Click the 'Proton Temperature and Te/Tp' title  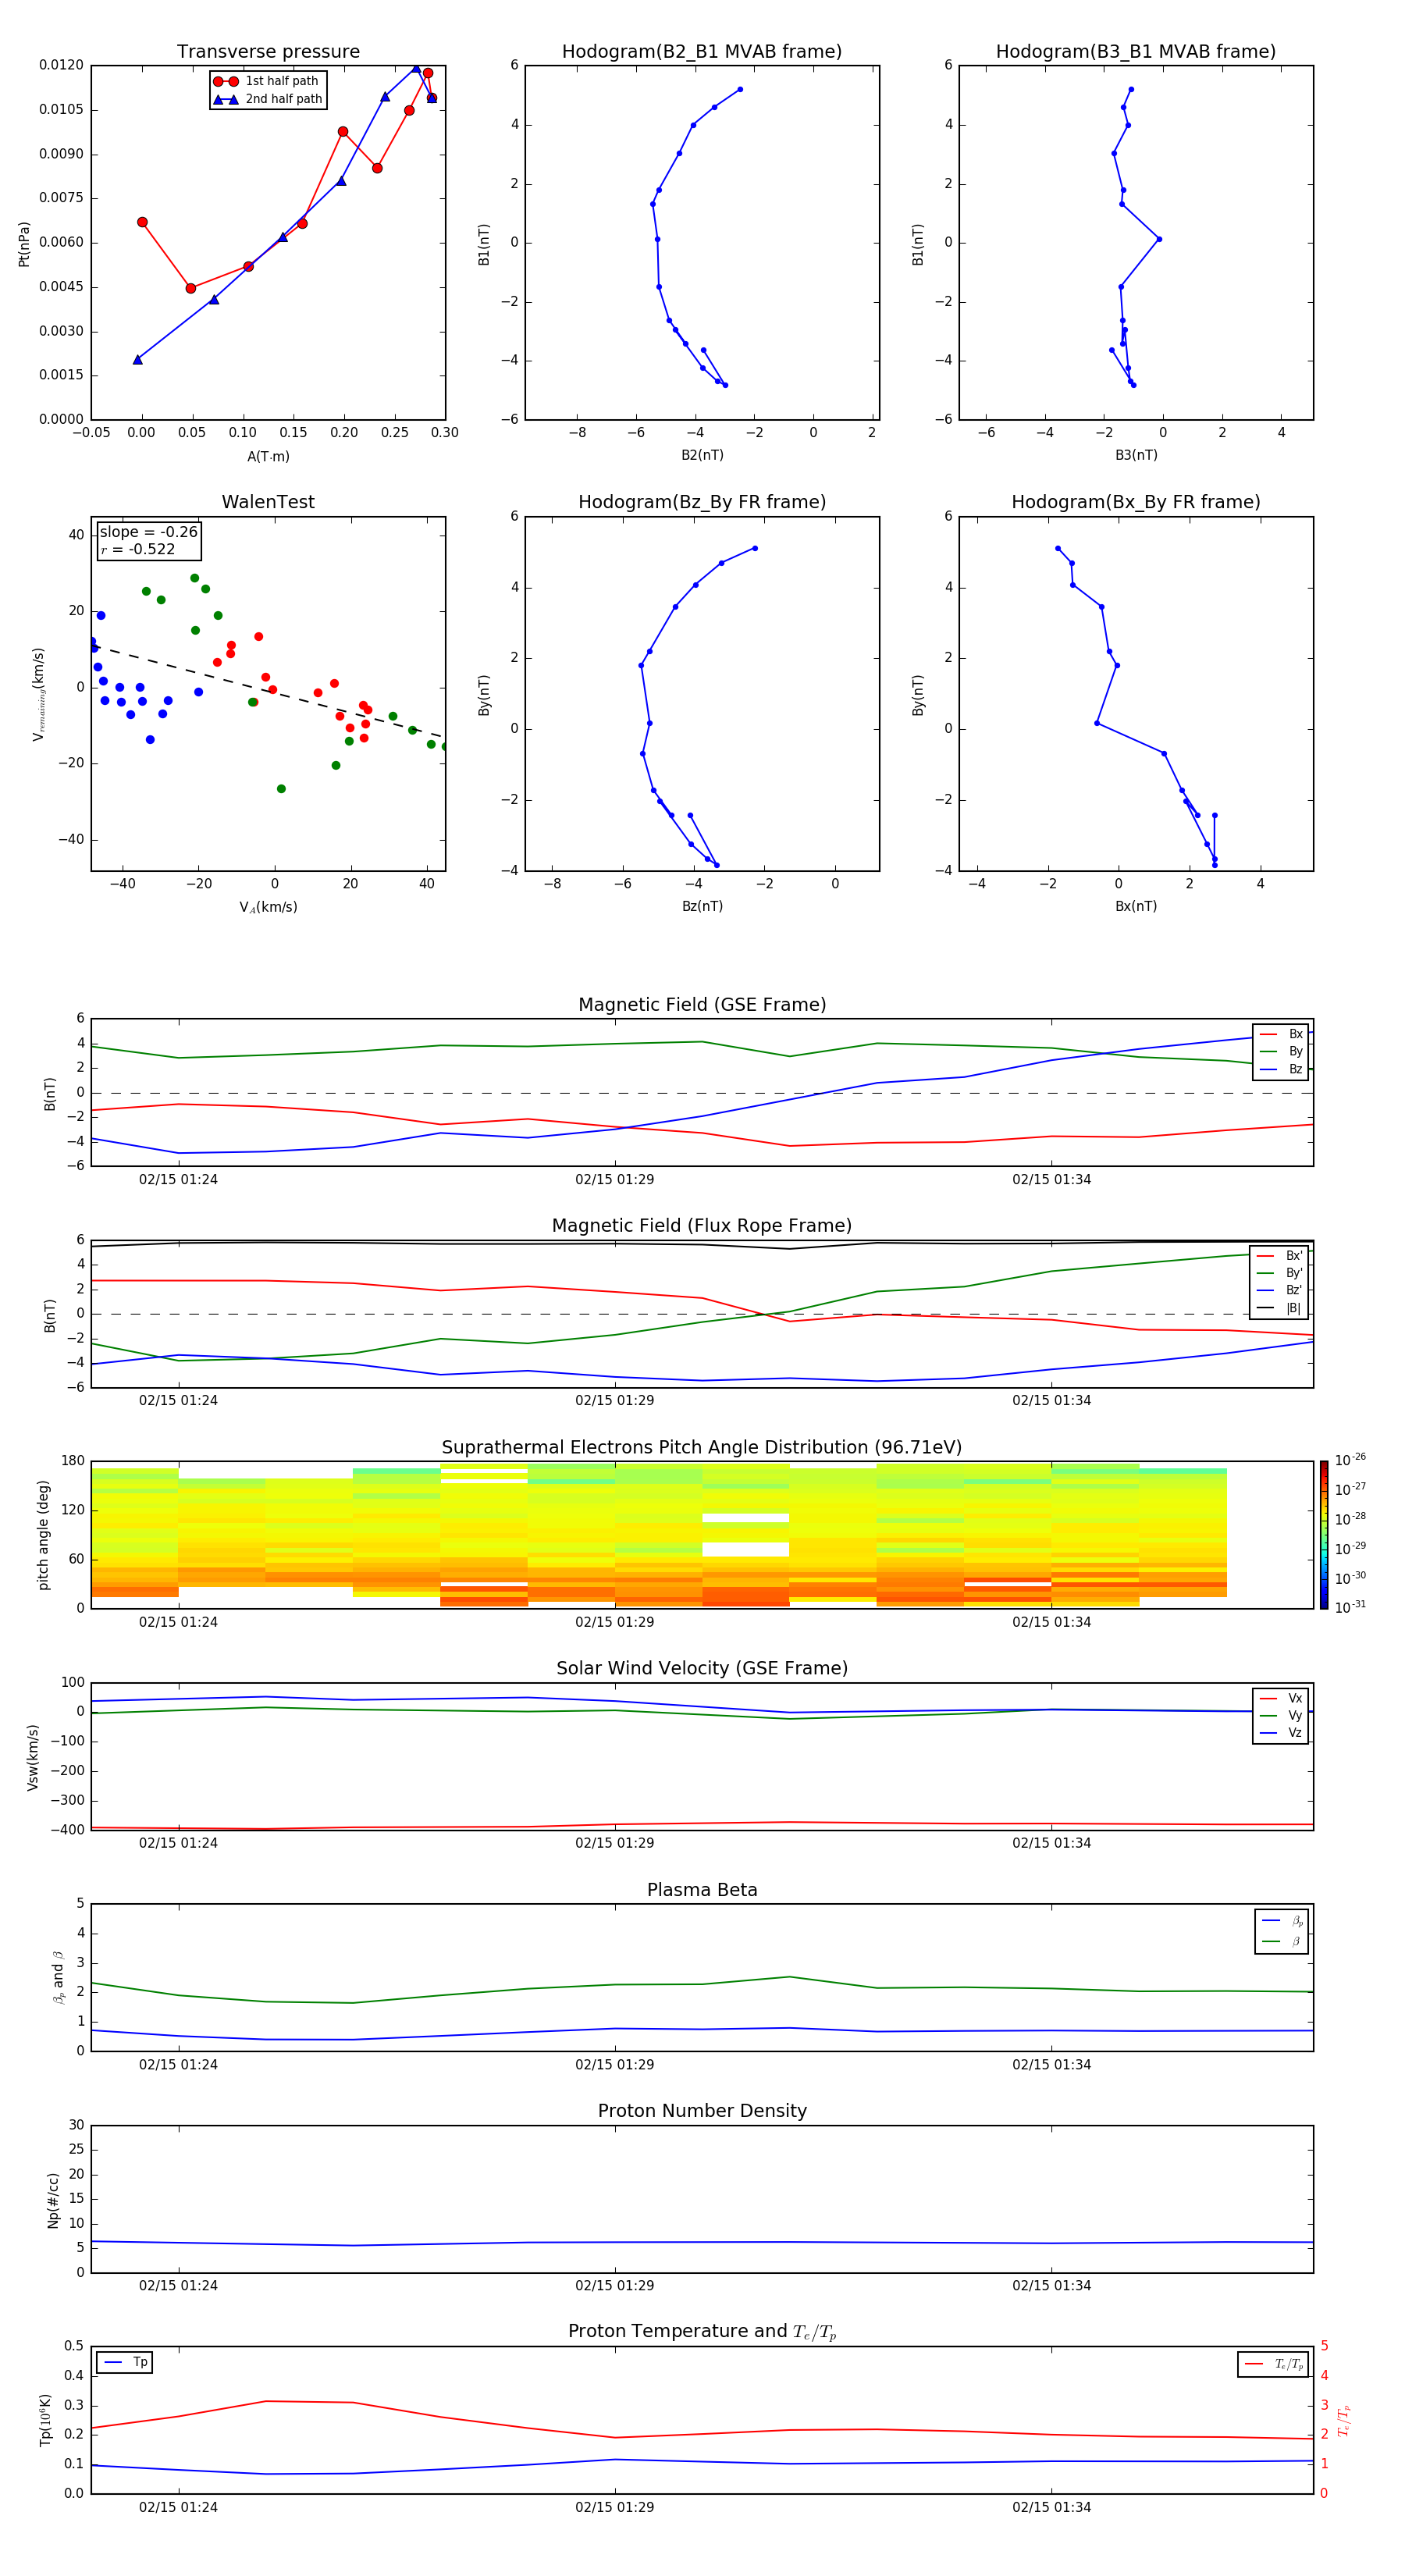point(702,2332)
